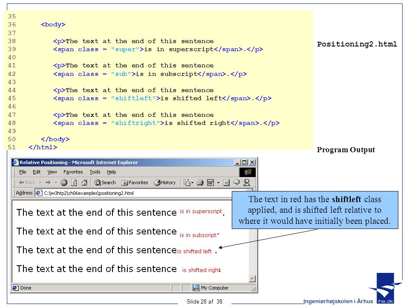The height and width of the screenshot is (307, 409).
Task: Open the Help menu
Action: tap(111, 172)
